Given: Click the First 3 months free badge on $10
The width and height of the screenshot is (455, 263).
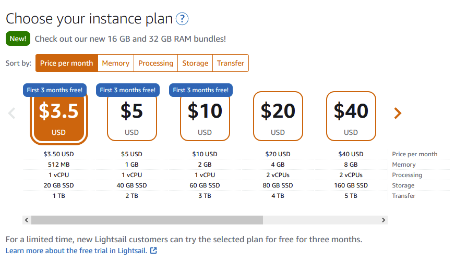Looking at the screenshot, I should click(x=201, y=90).
